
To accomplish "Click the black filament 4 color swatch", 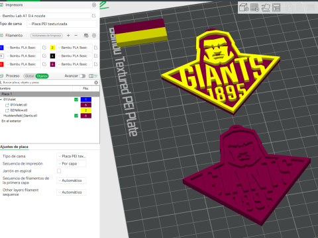I will pos(52,56).
